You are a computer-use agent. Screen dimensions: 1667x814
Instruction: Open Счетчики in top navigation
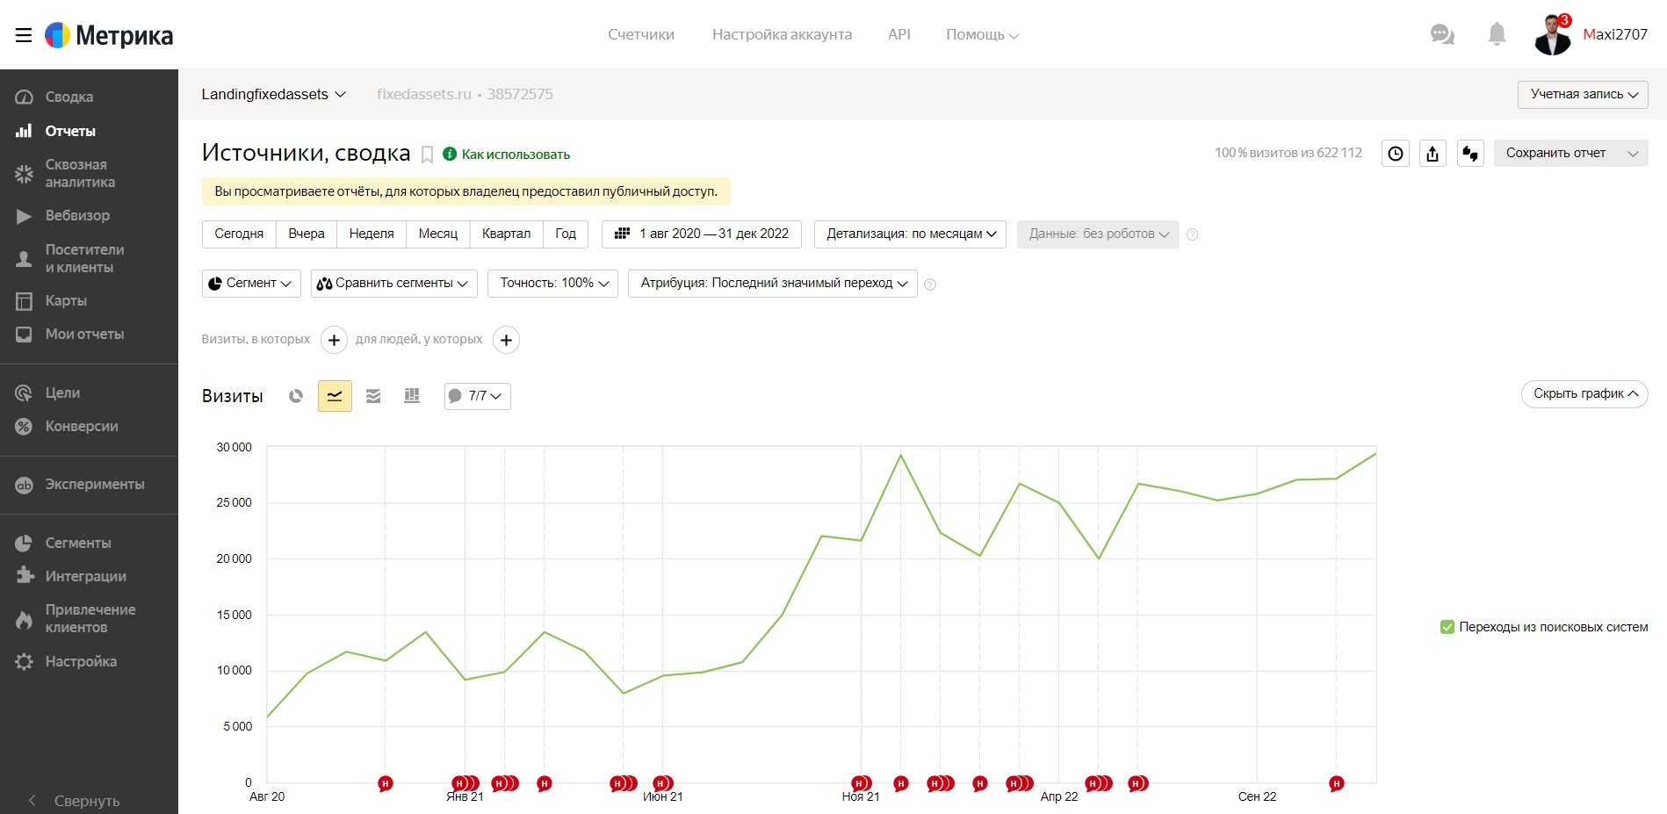click(x=641, y=34)
